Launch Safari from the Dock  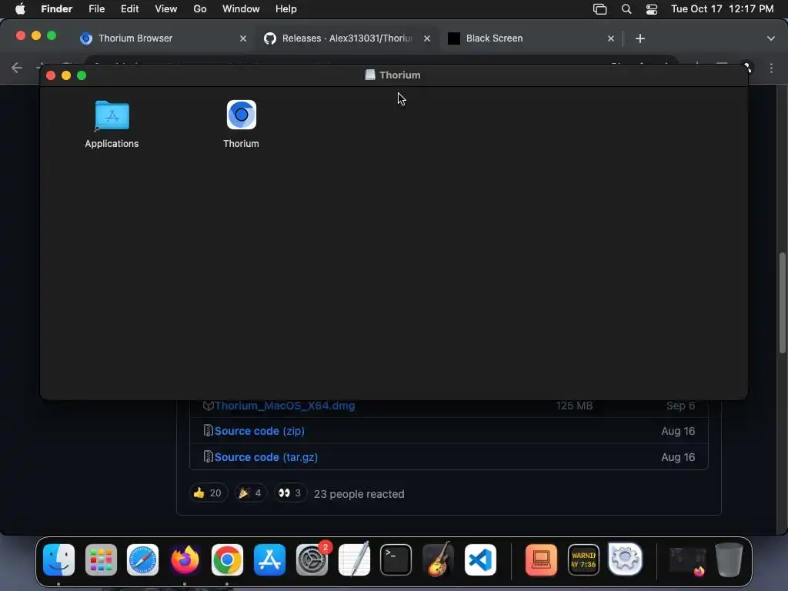[142, 560]
